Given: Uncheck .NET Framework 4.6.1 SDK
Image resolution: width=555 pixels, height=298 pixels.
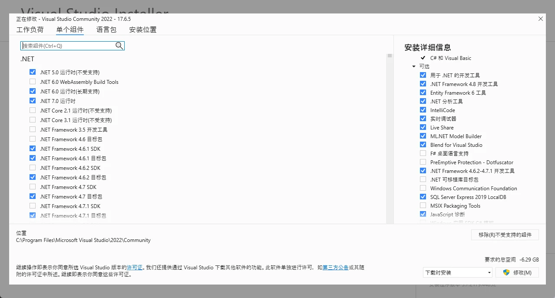Looking at the screenshot, I should click(33, 149).
